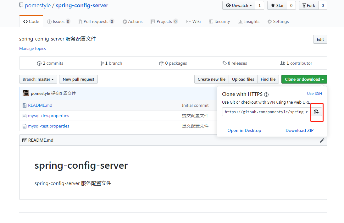This screenshot has height=223, width=344.
Task: Open the Manage topics link
Action: [32, 49]
